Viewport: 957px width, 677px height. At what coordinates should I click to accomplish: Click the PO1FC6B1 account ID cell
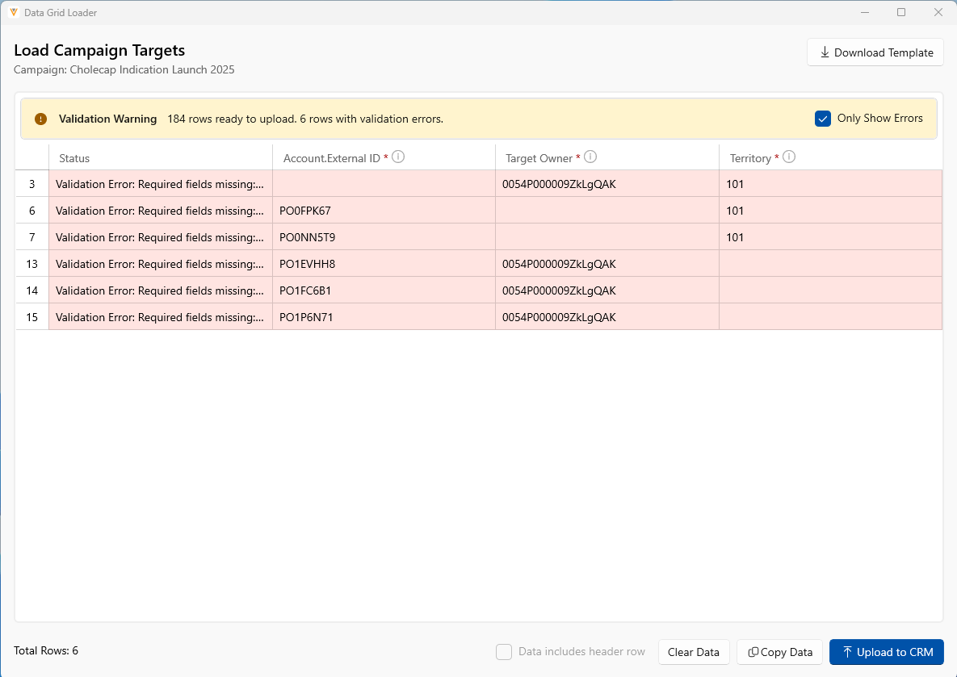(x=384, y=290)
